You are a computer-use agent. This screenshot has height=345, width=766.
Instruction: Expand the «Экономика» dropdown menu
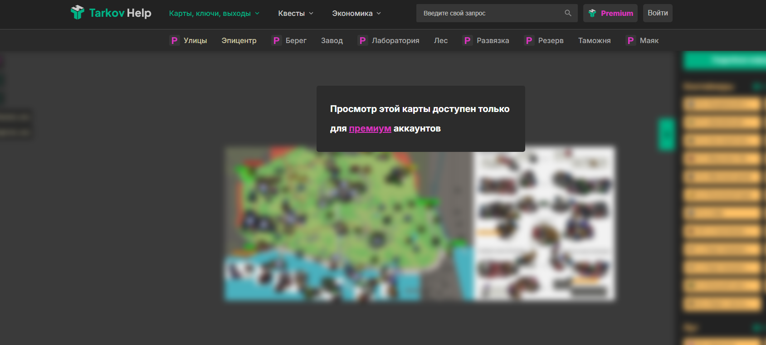356,14
